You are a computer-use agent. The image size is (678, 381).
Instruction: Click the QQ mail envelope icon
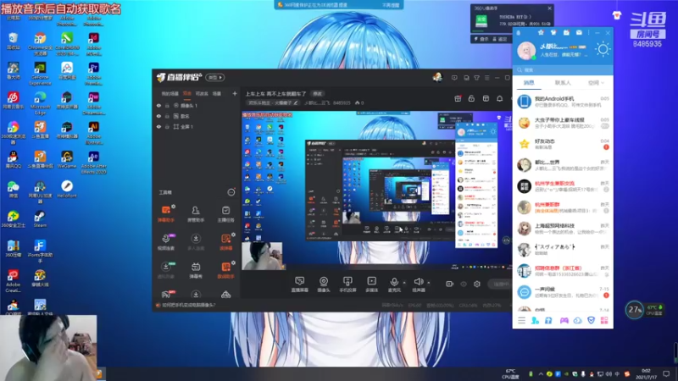click(x=579, y=32)
